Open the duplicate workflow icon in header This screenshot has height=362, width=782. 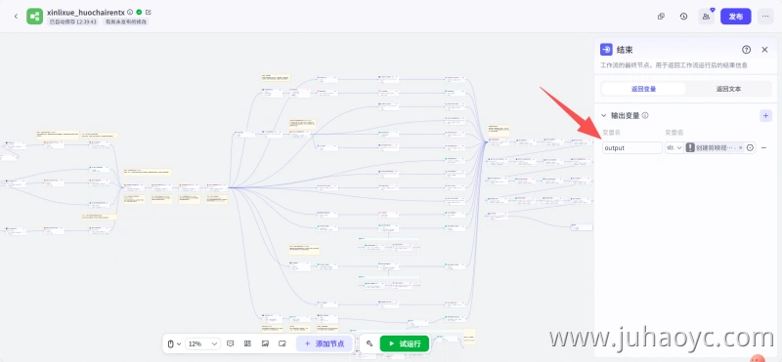[662, 16]
